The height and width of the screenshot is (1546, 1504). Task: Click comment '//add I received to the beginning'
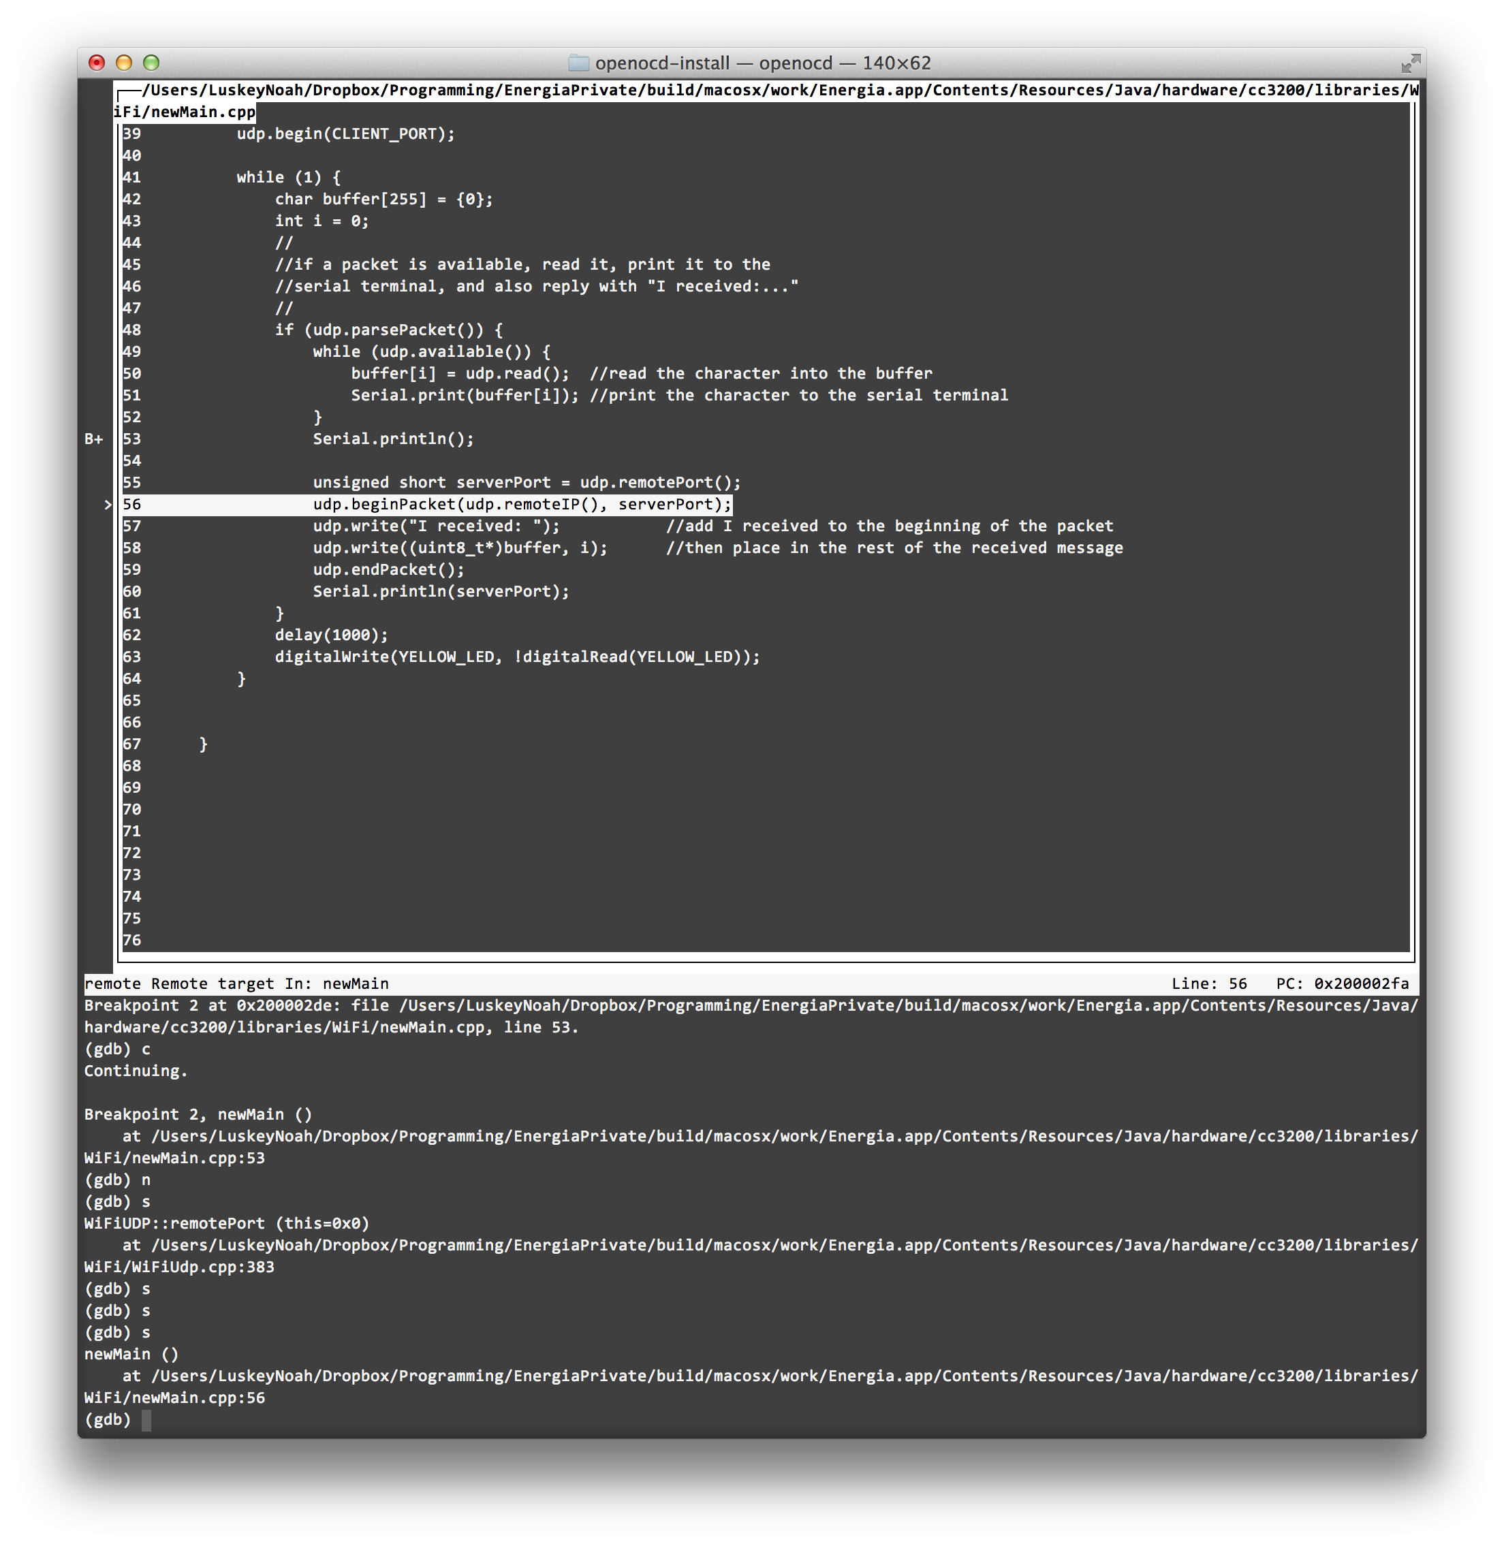coord(890,525)
